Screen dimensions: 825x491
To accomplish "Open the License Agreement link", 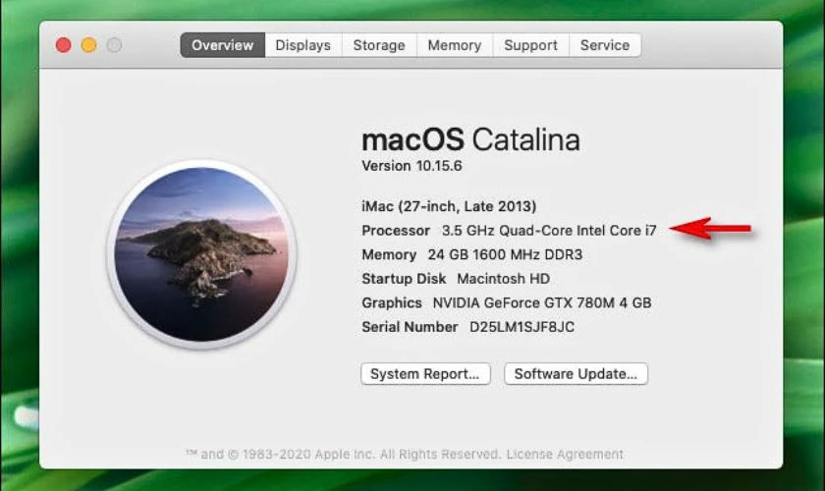I will (565, 454).
